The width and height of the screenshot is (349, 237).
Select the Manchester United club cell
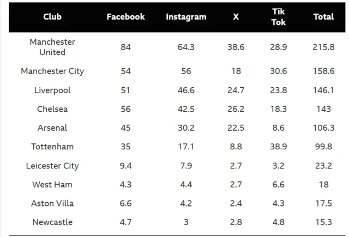click(52, 47)
